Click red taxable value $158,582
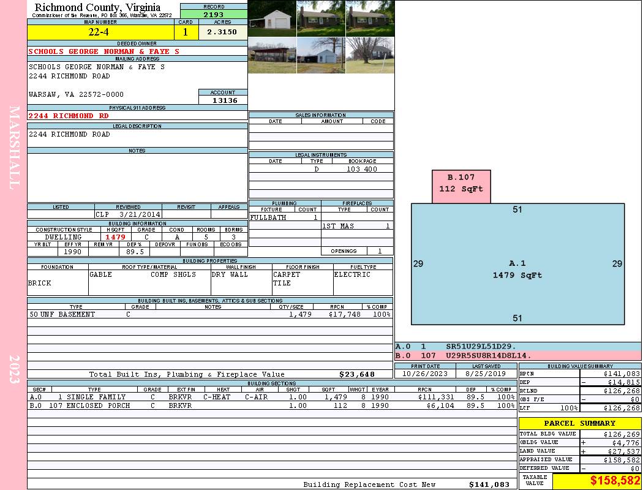Image resolution: width=643 pixels, height=490 pixels. coord(615,481)
